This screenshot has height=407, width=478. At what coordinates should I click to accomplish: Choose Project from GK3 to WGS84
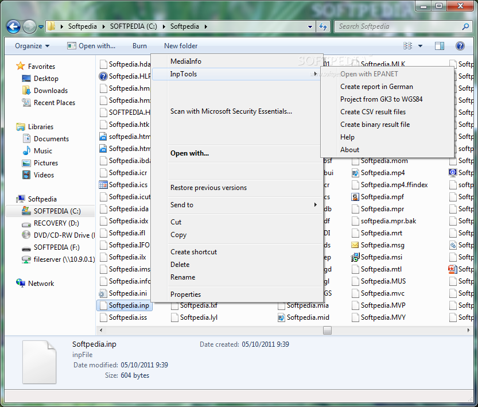coord(387,99)
